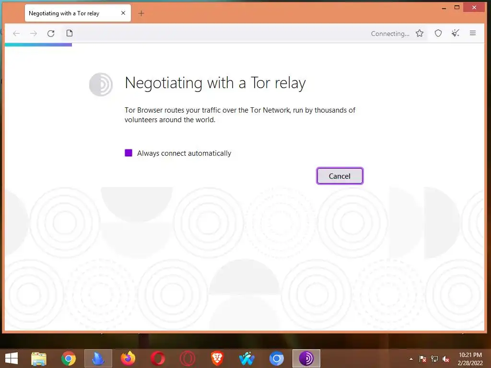Reload the page with the refresh icon

pos(51,34)
